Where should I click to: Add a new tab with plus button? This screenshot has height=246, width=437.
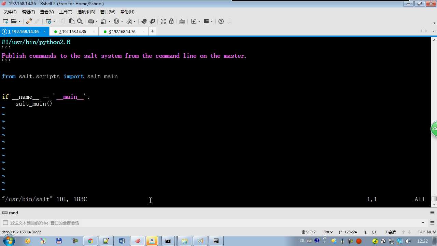click(152, 31)
